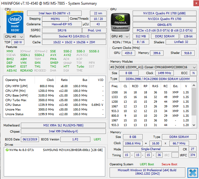199x179 pixels.
Task: Click the red Secure Boot label
Action: tap(169, 164)
